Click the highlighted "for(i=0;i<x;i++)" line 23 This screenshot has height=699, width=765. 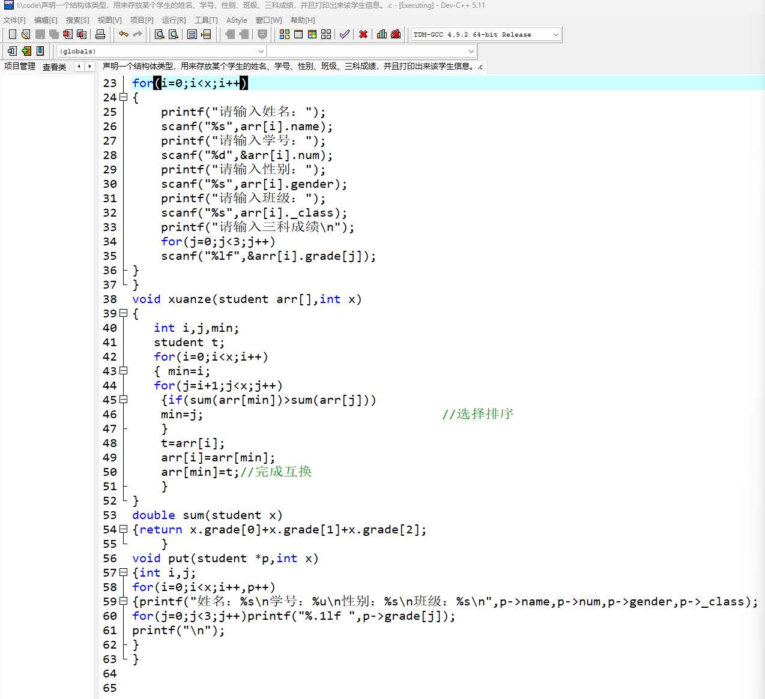[190, 83]
